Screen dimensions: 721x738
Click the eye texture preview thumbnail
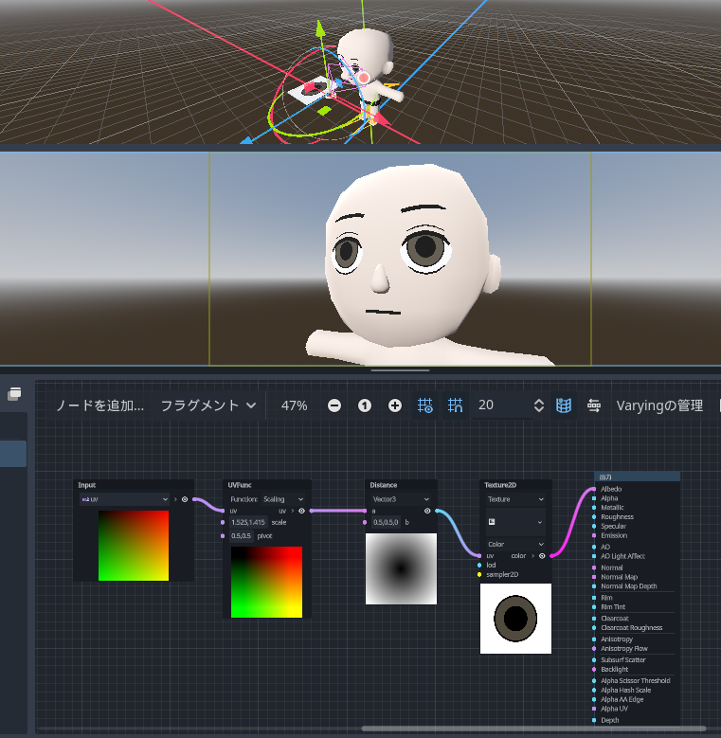[515, 619]
